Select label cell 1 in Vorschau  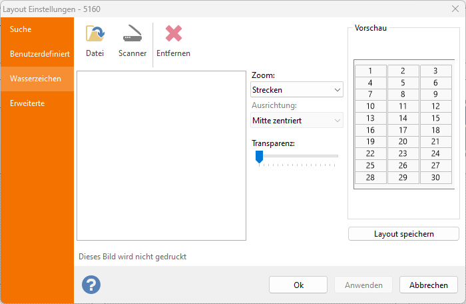[x=370, y=71]
